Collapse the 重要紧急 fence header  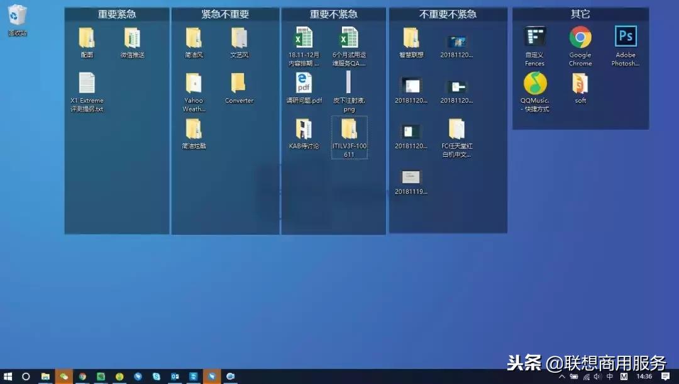(x=116, y=13)
